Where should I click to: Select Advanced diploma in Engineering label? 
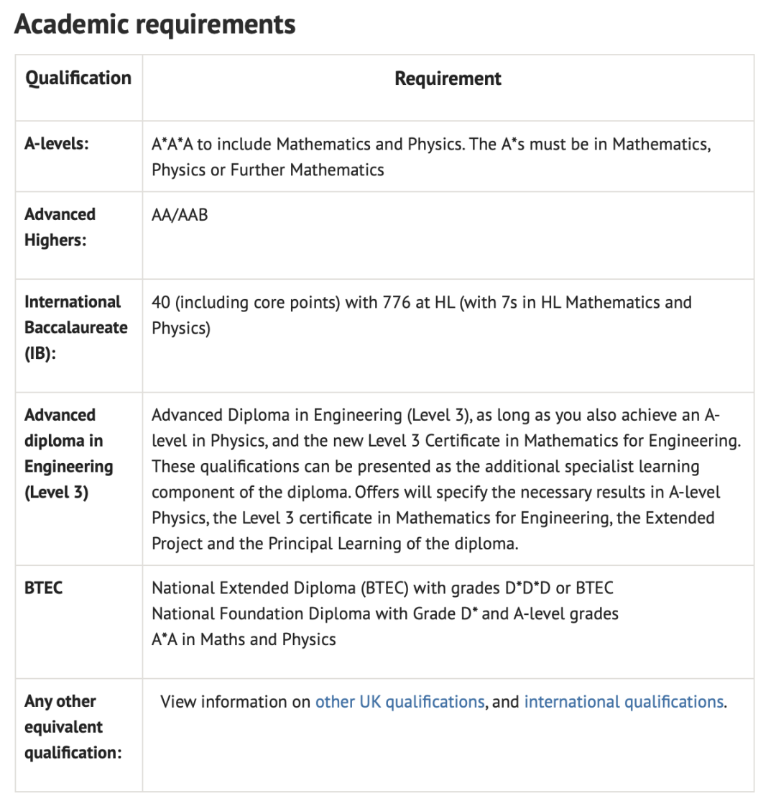(x=69, y=453)
